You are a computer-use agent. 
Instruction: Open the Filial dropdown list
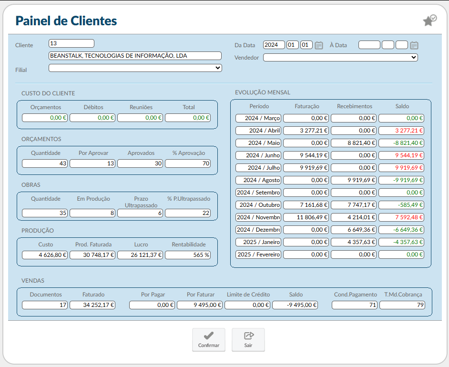click(x=135, y=68)
